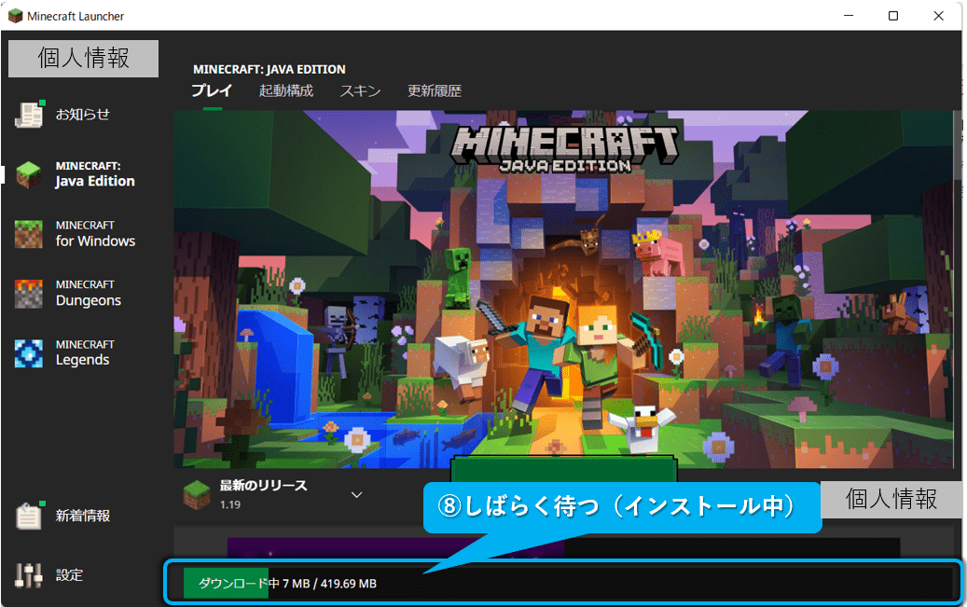Open the スキン tab

point(360,90)
